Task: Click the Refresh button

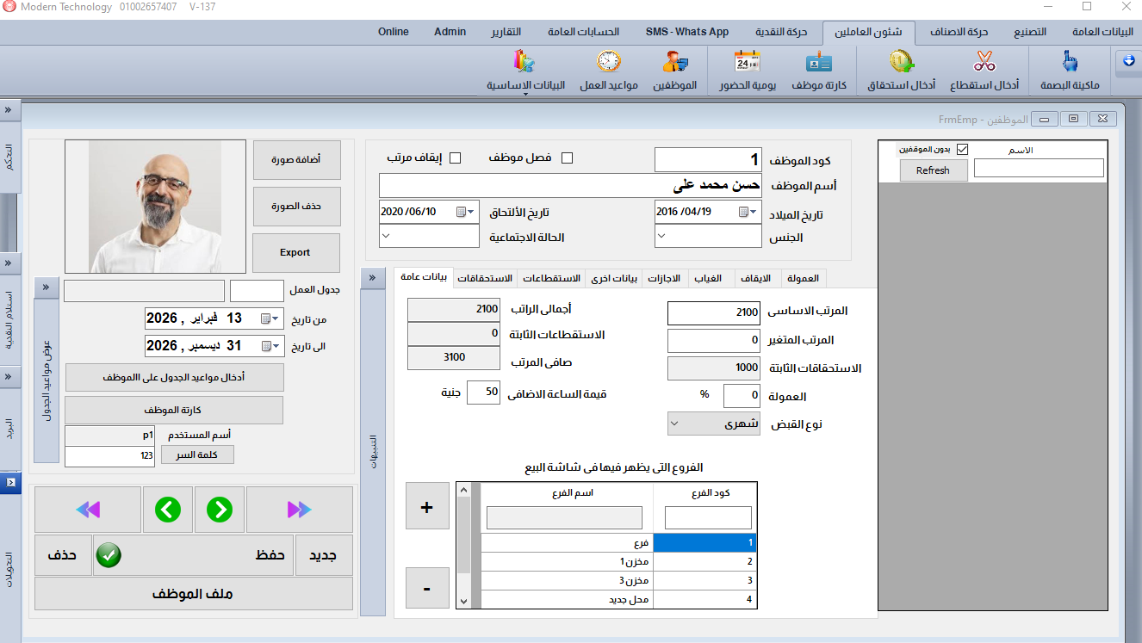Action: 933,170
